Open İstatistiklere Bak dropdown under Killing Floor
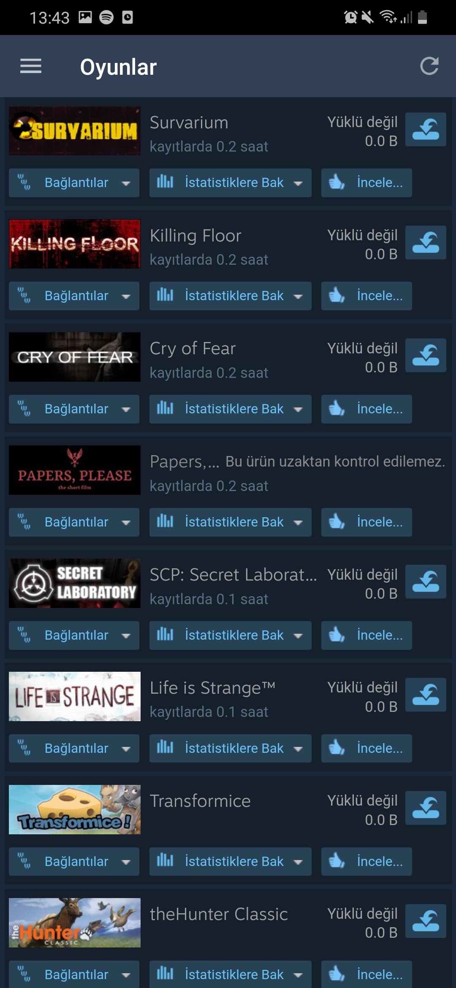Image resolution: width=456 pixels, height=988 pixels. tap(230, 296)
